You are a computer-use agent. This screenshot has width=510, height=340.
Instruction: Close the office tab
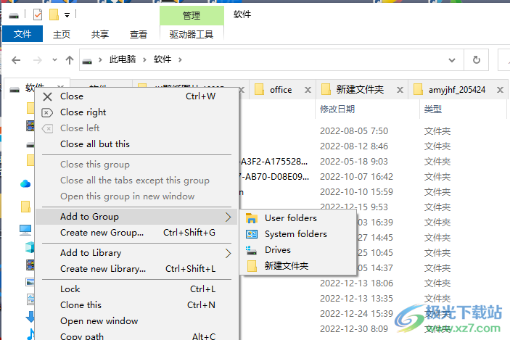click(308, 90)
